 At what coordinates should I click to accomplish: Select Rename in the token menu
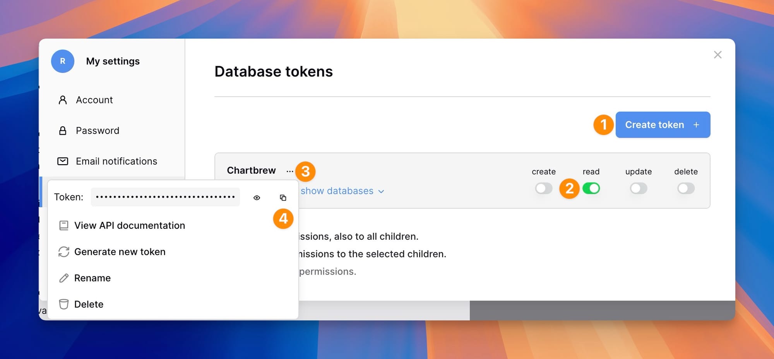point(92,278)
